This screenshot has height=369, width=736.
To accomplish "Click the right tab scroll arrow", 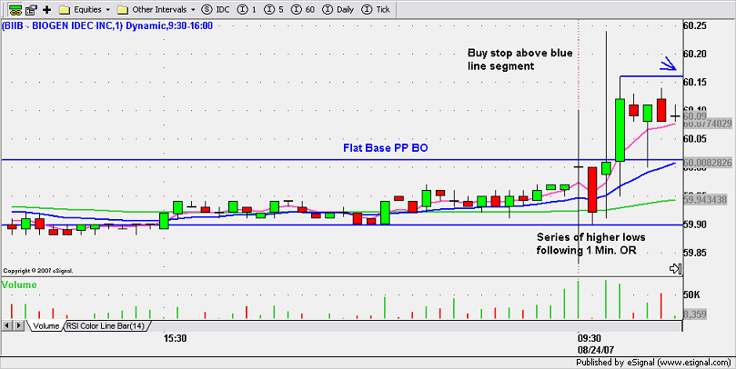I will [x=19, y=325].
